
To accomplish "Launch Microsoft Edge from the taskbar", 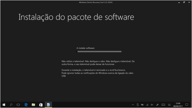I will (x=26, y=105).
